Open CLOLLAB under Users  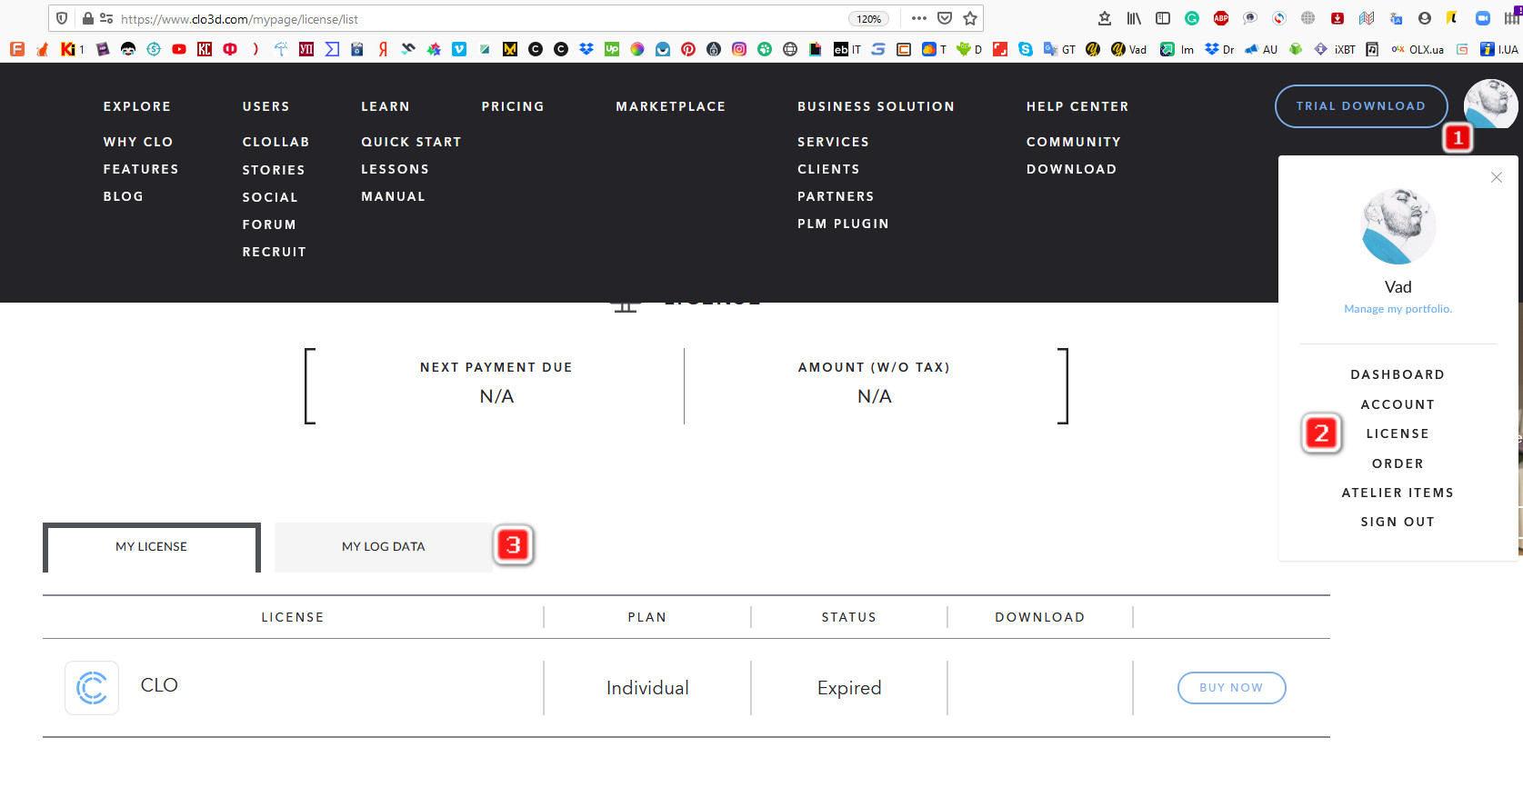pos(276,142)
